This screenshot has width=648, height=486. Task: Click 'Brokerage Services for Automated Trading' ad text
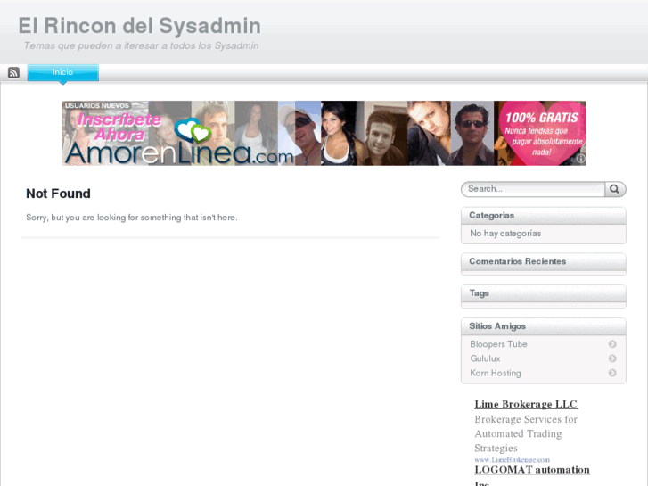click(x=526, y=433)
